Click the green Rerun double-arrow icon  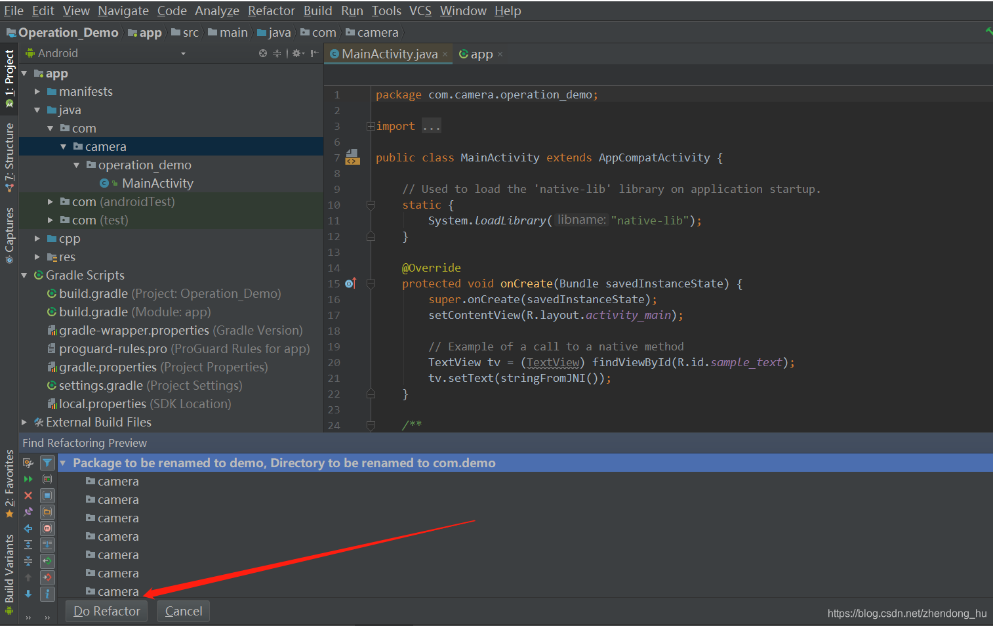[x=28, y=479]
